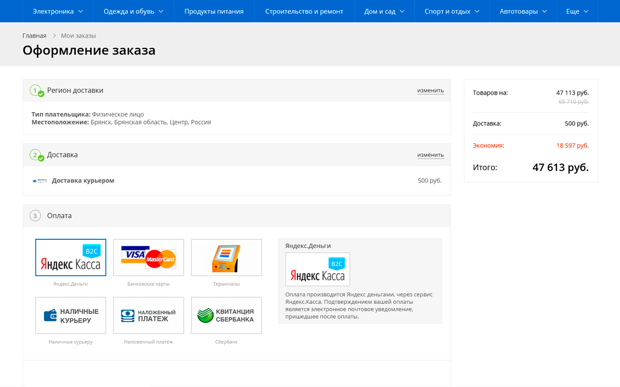Click Яндекс Касса logo in description panel
The image size is (620, 387).
tap(317, 269)
